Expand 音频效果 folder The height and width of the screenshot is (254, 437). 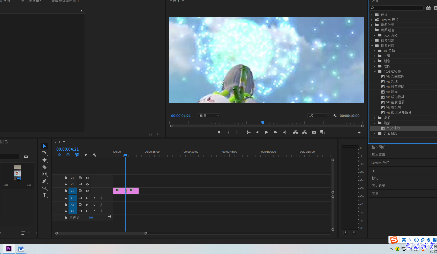pyautogui.click(x=372, y=25)
